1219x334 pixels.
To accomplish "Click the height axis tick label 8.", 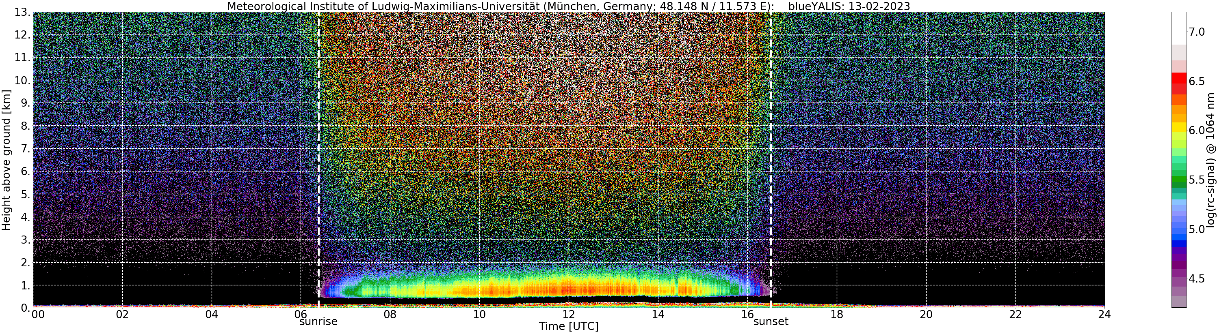I will pos(25,126).
